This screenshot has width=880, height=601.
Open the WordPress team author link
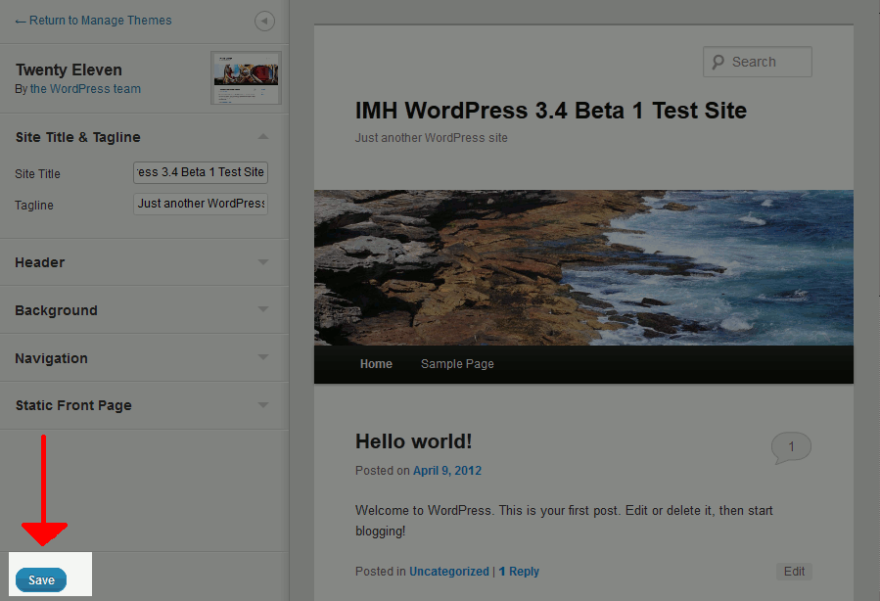click(x=85, y=89)
